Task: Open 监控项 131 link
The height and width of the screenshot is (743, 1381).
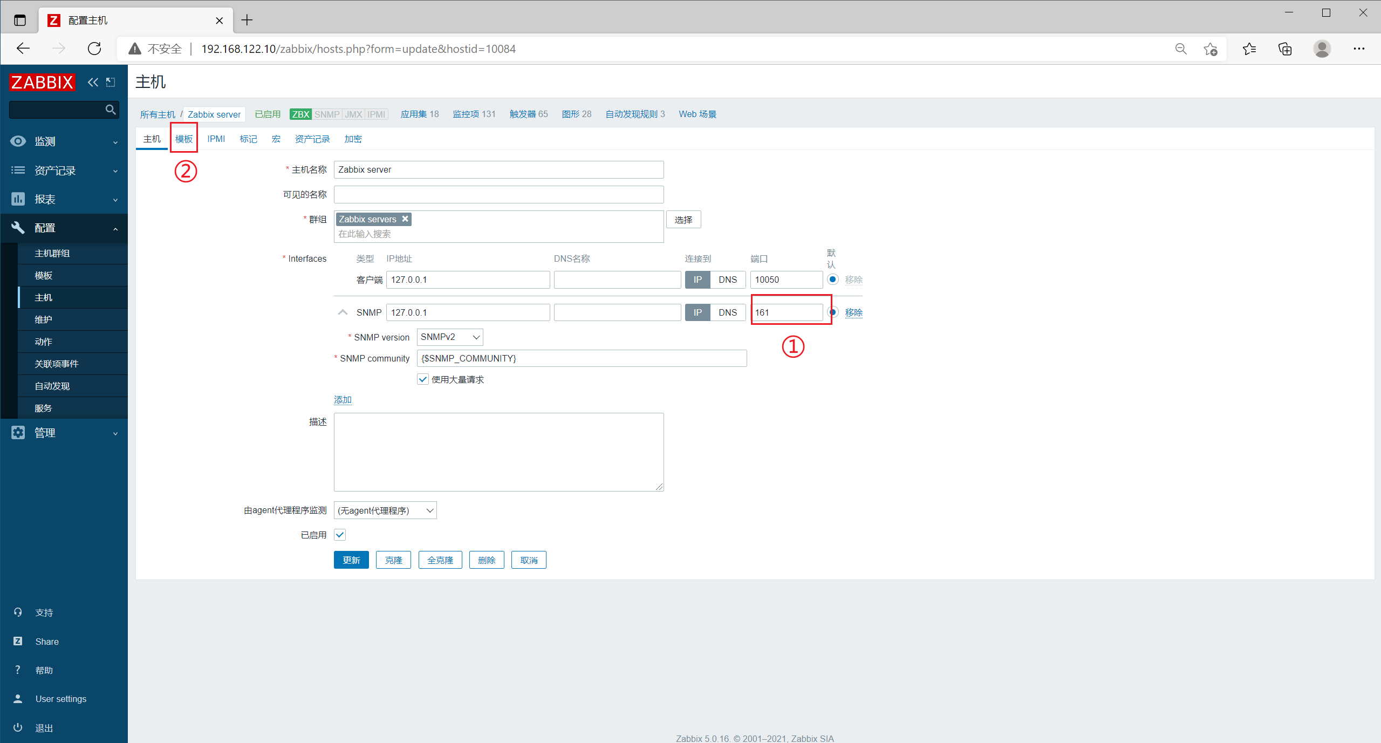Action: 474,114
